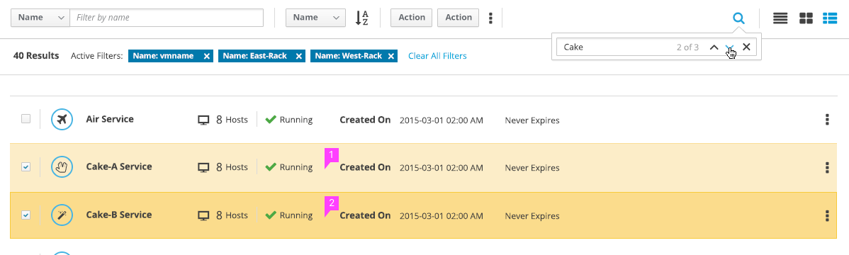The height and width of the screenshot is (255, 849).
Task: Uncheck the Cake-A Service checkbox
Action: tap(26, 167)
